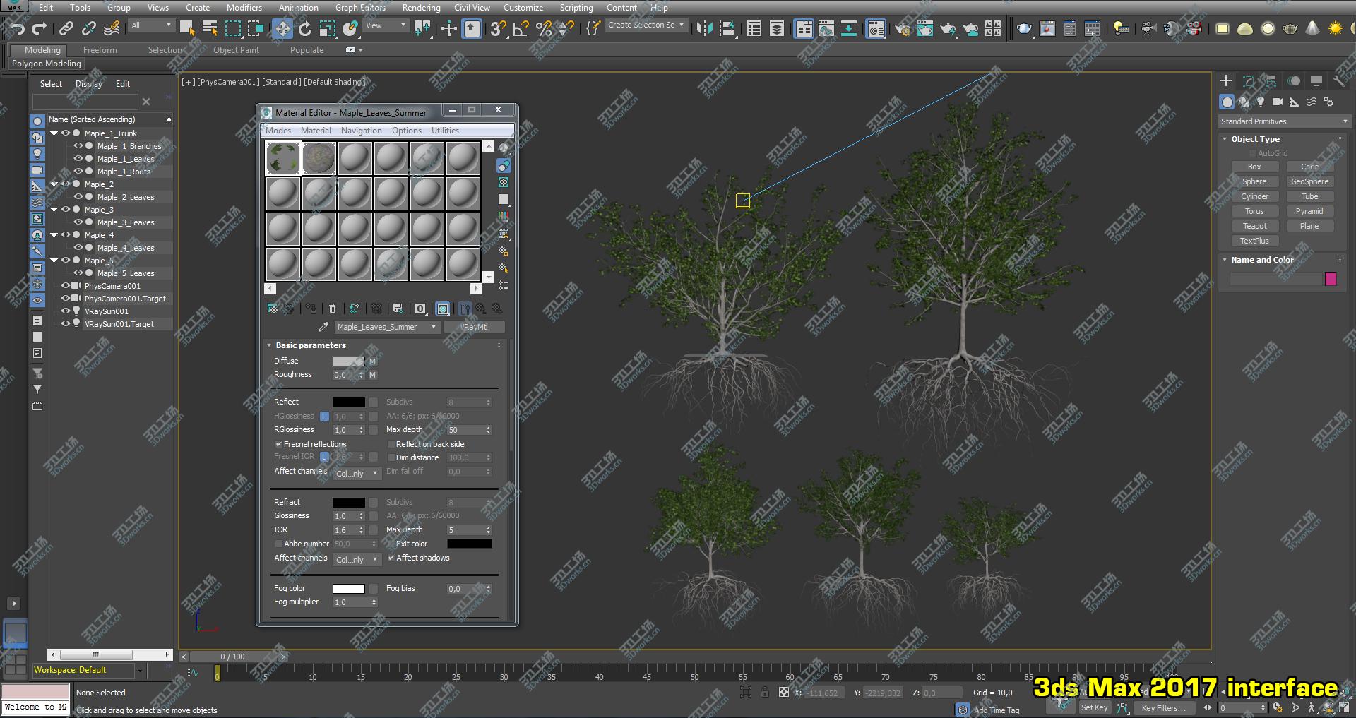Click the VRayMtl material type button
The image size is (1356, 718).
point(475,327)
